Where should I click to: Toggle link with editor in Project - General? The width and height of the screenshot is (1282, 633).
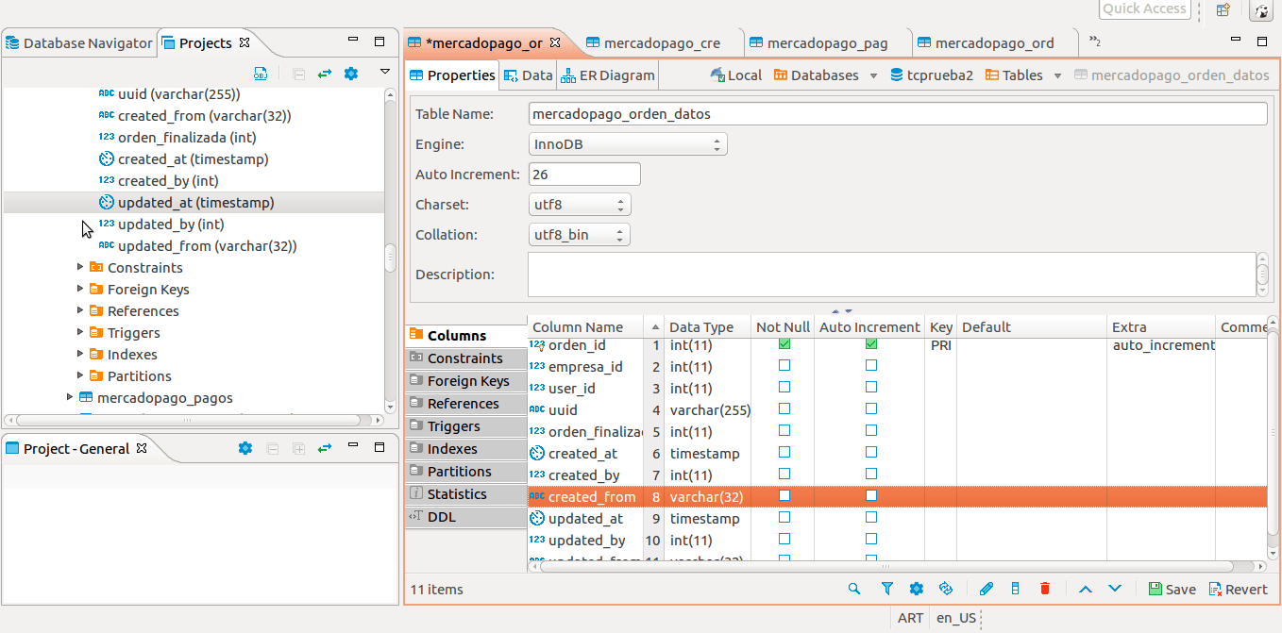[x=325, y=449]
